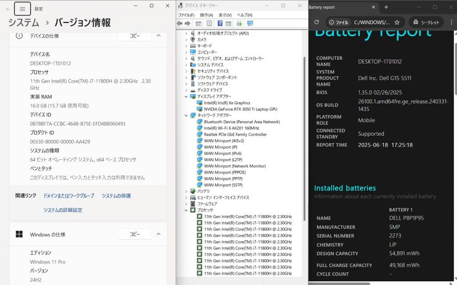Open the browser three-dot menu
The width and height of the screenshot is (457, 285).
[x=452, y=22]
